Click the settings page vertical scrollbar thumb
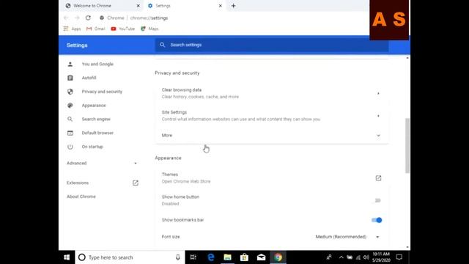This screenshot has height=264, width=469. [x=407, y=145]
